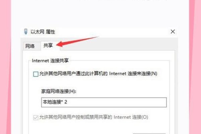201x134 pixels.
Task: Click the partially visible button at dialog bottom
Action: click(x=149, y=133)
